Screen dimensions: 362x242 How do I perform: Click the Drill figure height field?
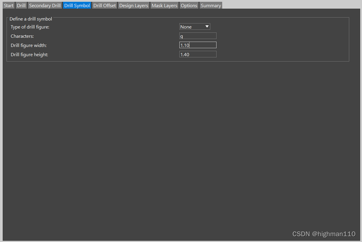coord(198,54)
